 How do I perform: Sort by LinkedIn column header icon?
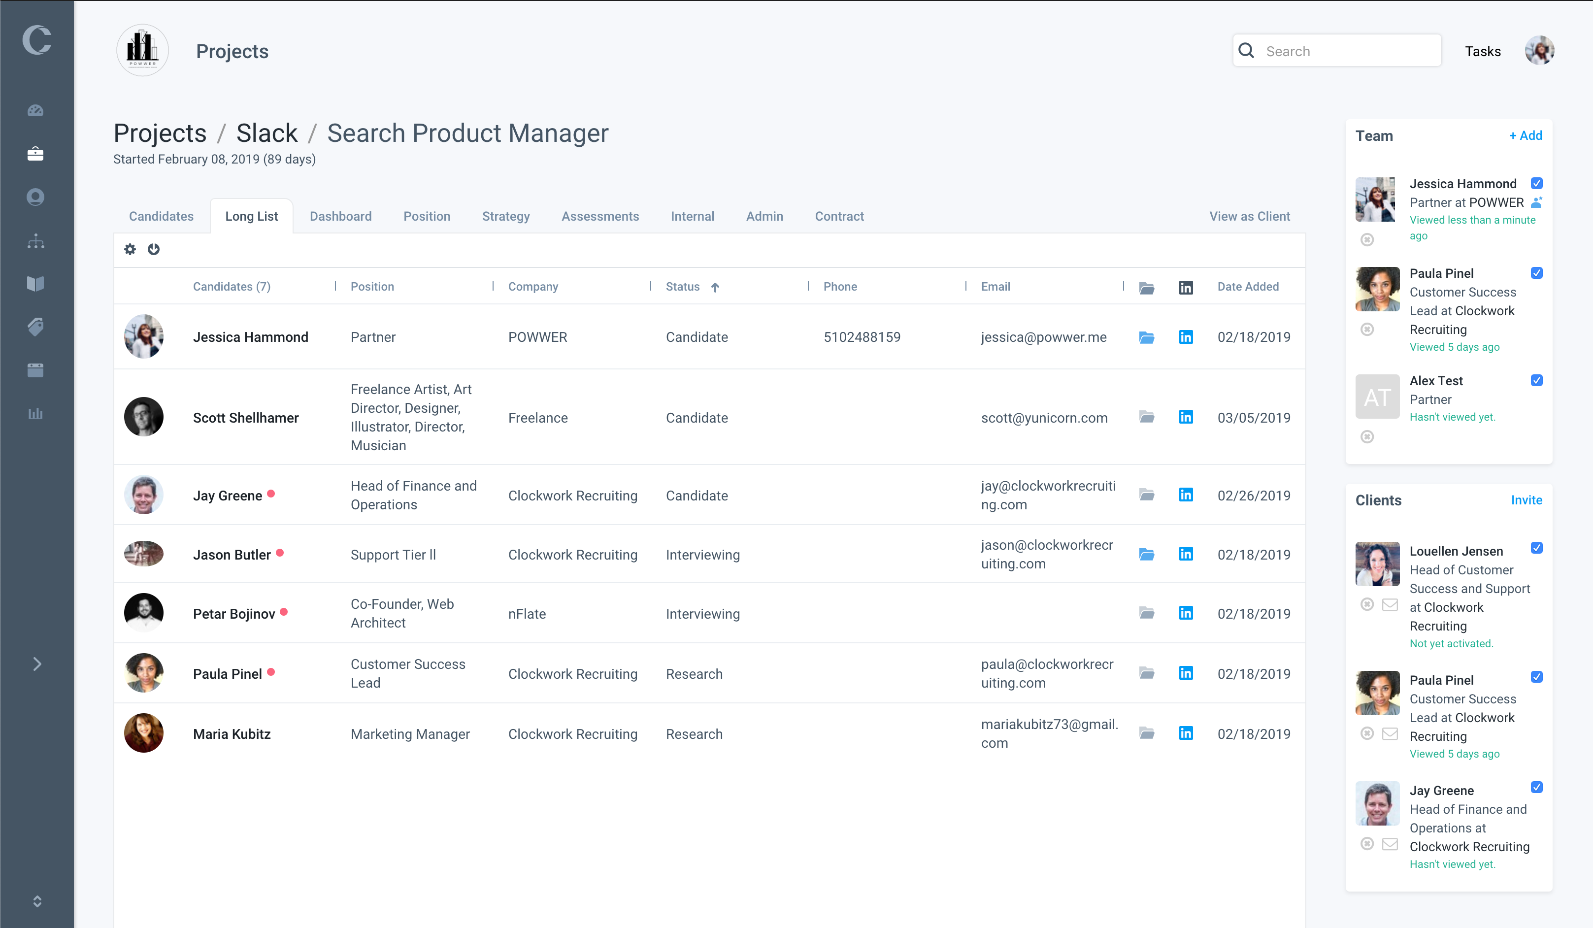coord(1186,288)
